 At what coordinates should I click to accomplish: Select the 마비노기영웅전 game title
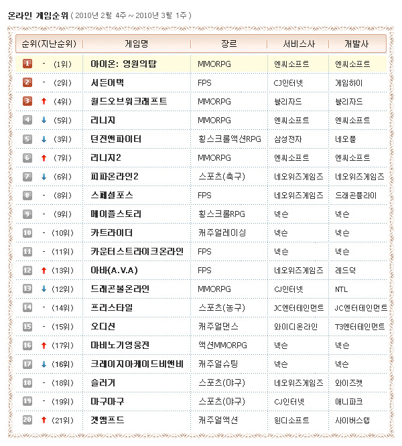(x=120, y=345)
